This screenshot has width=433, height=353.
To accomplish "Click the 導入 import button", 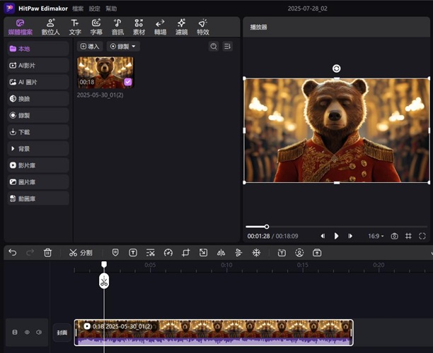I will (x=90, y=47).
